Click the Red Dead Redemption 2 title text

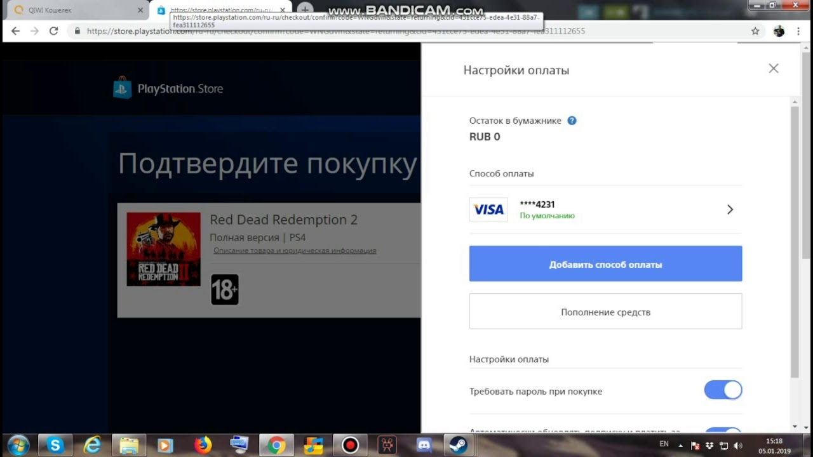point(283,220)
